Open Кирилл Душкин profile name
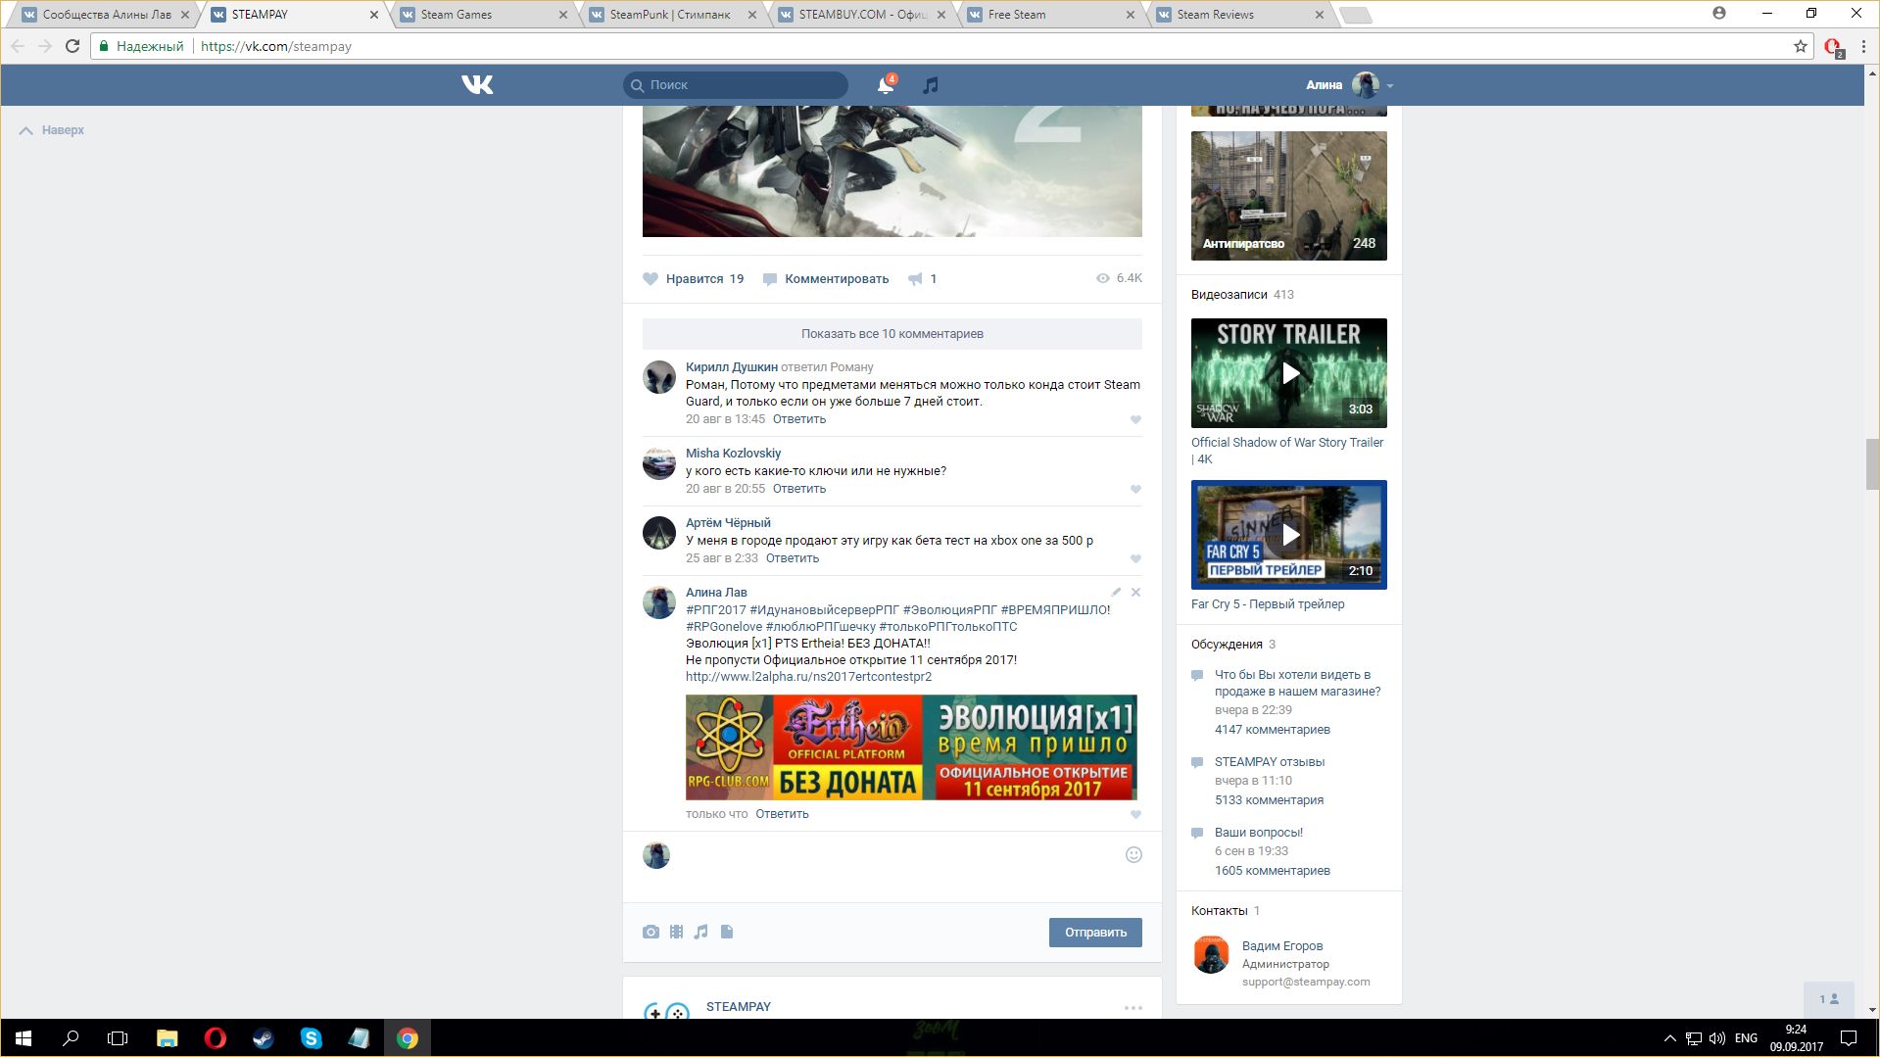Screen dimensions: 1880x1057 732,367
